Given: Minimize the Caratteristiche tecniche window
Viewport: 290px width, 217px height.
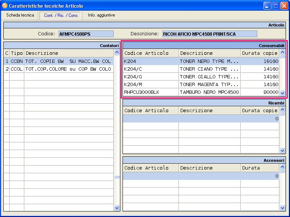Looking at the screenshot, I should click(267, 6).
